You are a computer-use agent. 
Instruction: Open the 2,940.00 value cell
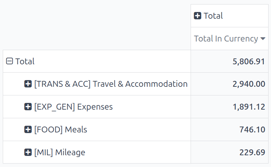[249, 84]
